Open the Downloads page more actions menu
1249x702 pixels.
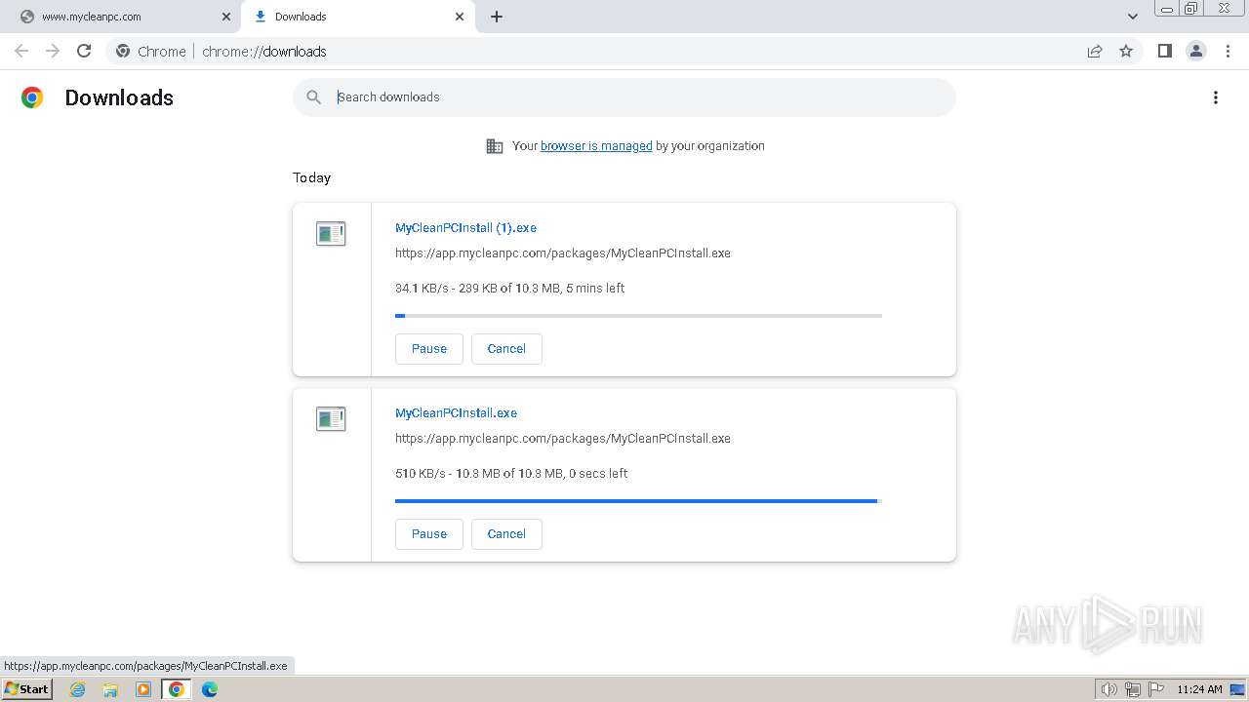point(1216,97)
